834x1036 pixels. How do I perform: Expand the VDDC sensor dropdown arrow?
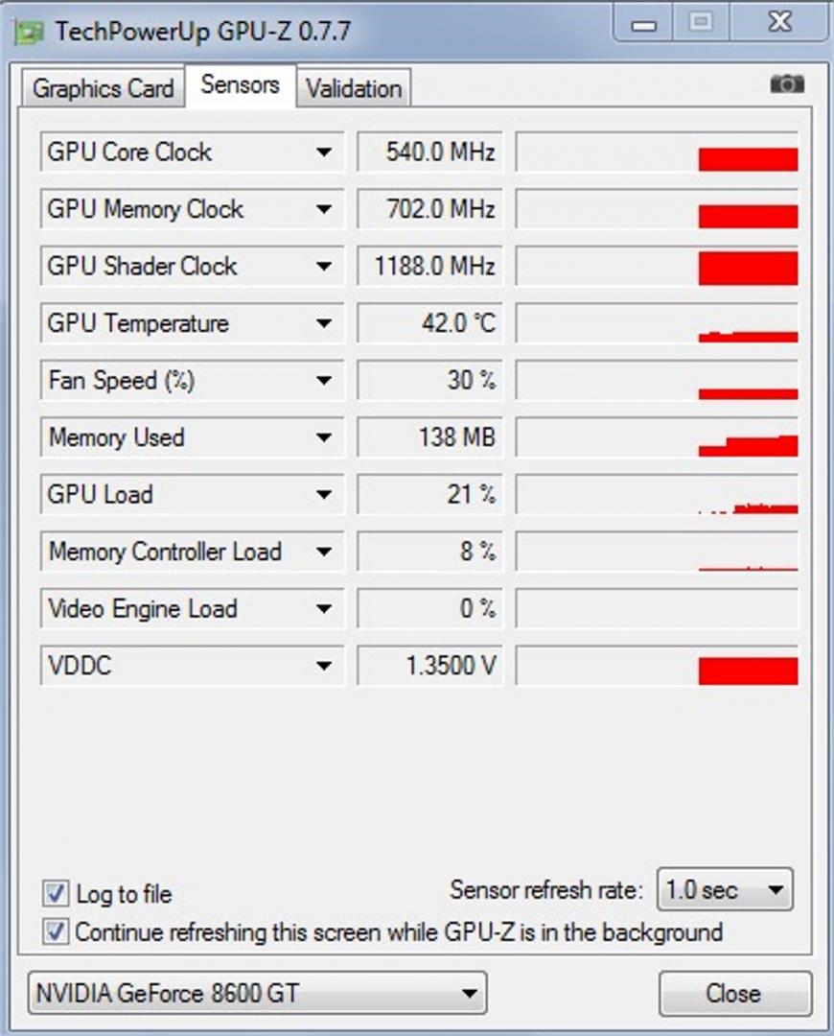(324, 666)
